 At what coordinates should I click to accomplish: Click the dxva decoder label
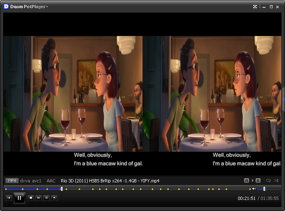[x=25, y=180]
